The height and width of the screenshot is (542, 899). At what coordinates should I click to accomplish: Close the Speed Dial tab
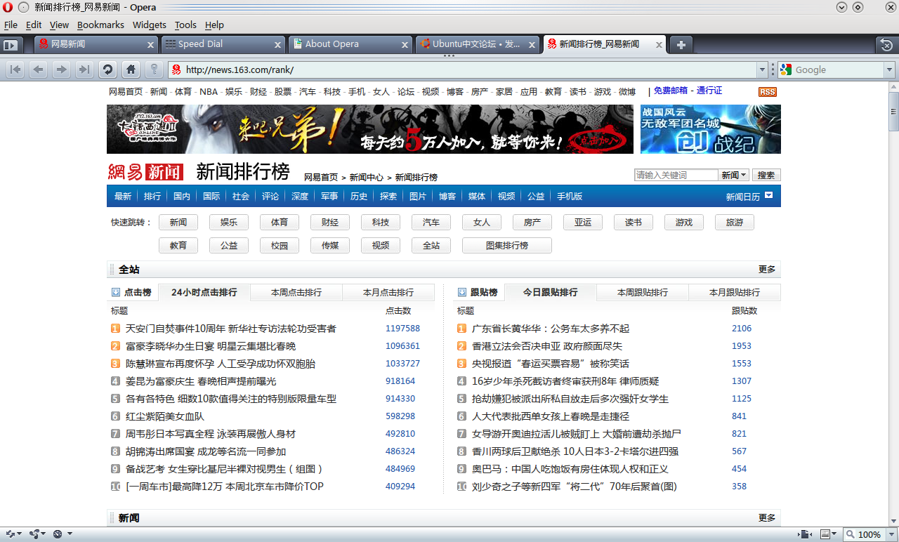(x=277, y=44)
